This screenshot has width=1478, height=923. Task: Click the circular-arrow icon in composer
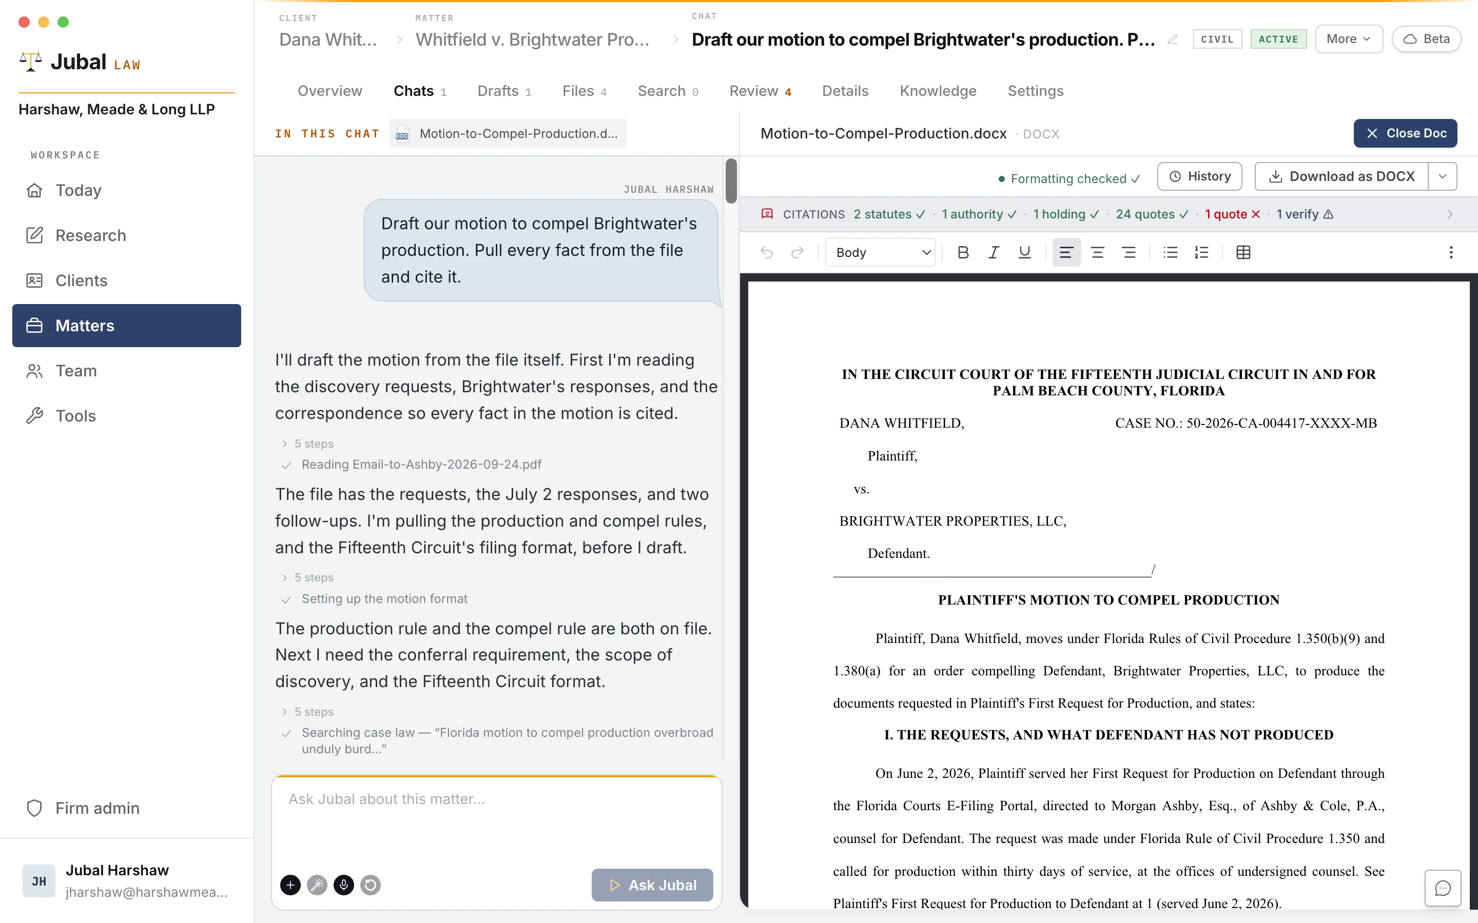point(370,885)
